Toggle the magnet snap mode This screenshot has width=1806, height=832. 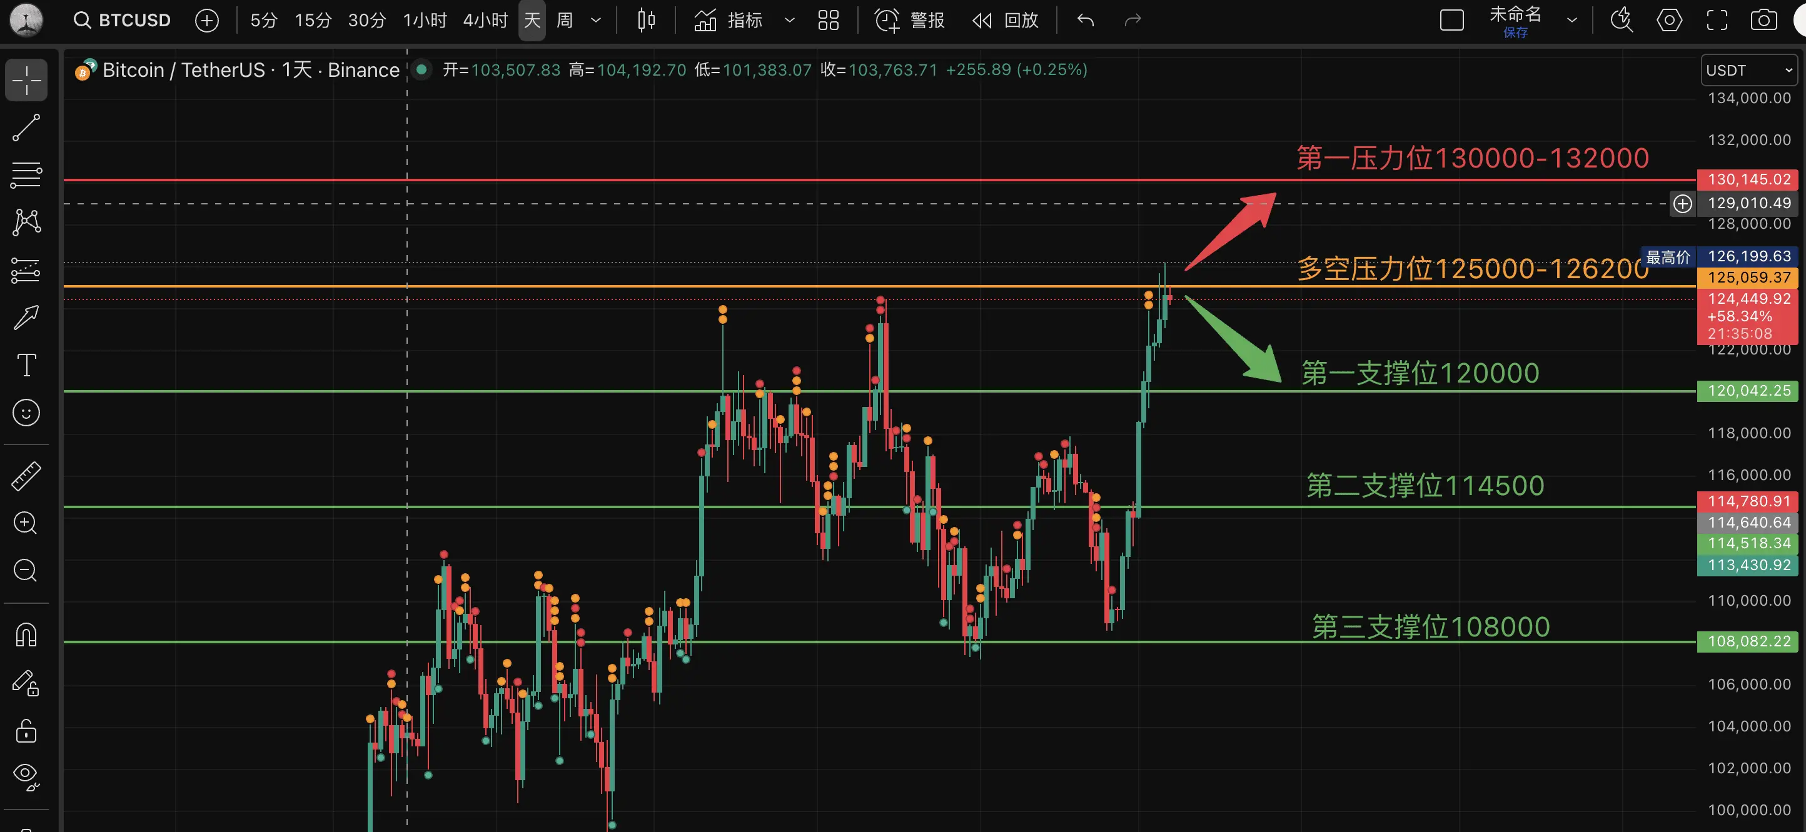click(26, 635)
